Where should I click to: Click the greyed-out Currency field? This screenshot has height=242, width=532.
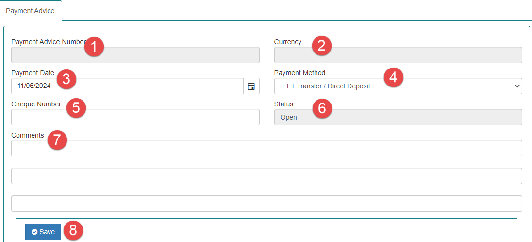click(x=398, y=55)
